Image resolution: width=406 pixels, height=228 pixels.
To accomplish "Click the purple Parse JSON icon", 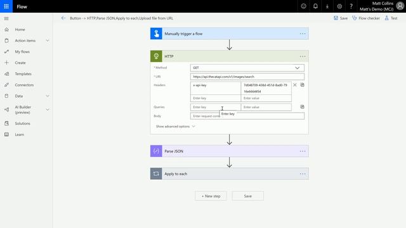I will click(x=156, y=151).
